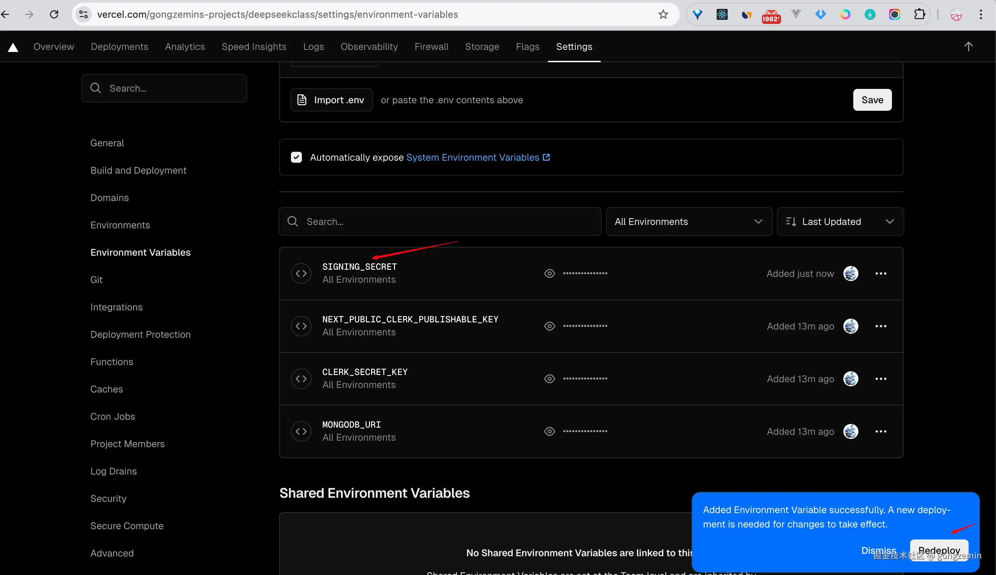Open Integrations settings in sidebar

(x=116, y=307)
